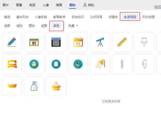The image size is (161, 118).
Task: Pick the orange bathtub icon
Action: coord(12,86)
